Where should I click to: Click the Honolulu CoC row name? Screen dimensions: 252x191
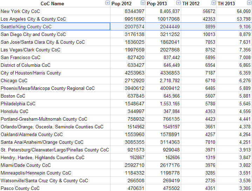click(x=55, y=111)
